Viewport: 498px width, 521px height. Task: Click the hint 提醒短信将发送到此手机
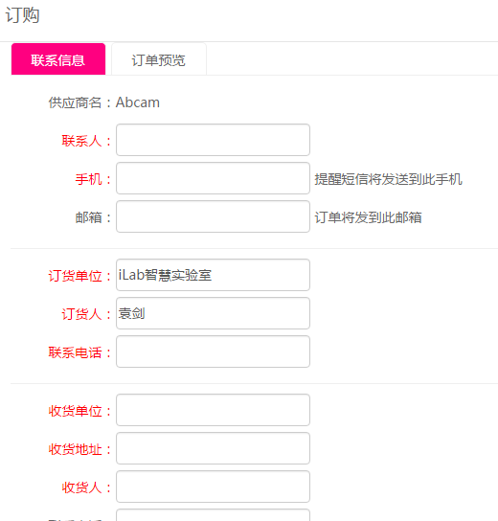pos(389,179)
